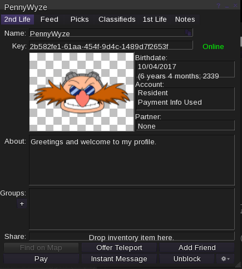Open the Eggman profile picture
242x269 pixels.
[x=82, y=92]
